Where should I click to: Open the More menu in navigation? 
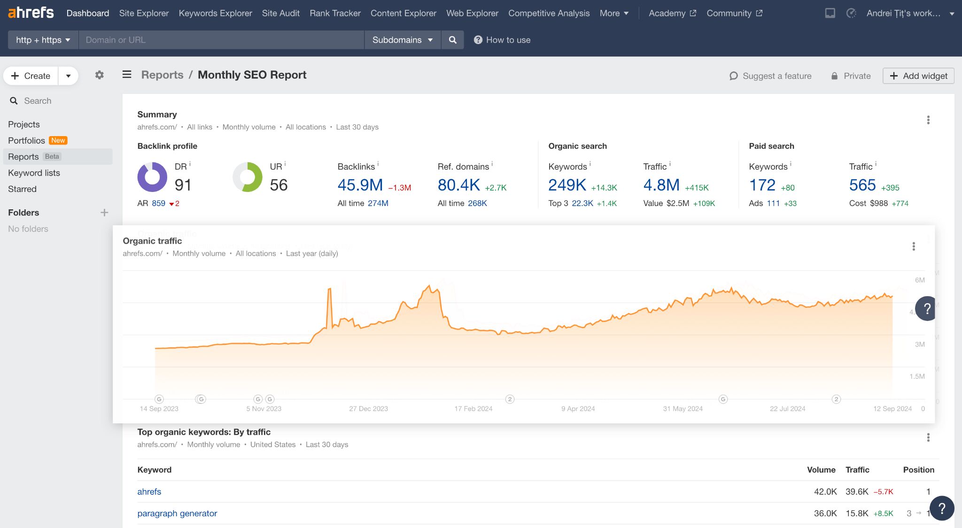613,13
